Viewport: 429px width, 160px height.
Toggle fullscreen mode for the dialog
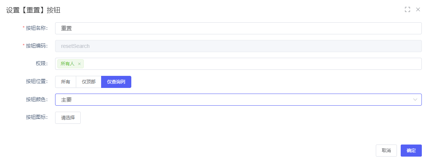pyautogui.click(x=407, y=9)
